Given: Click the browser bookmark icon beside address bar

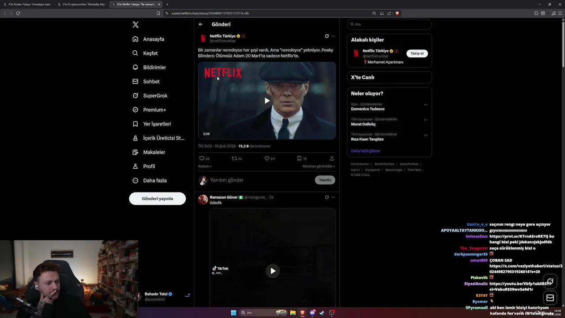Looking at the screenshot, I should 158,13.
